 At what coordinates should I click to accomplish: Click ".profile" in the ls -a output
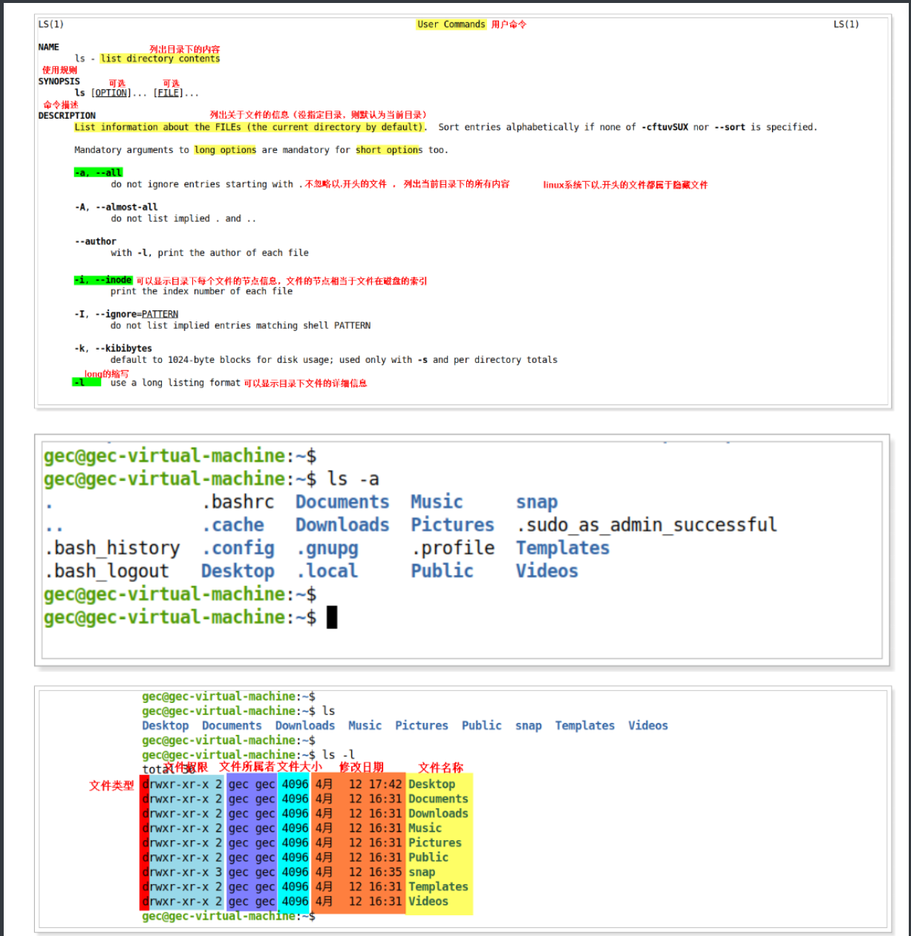pyautogui.click(x=453, y=548)
